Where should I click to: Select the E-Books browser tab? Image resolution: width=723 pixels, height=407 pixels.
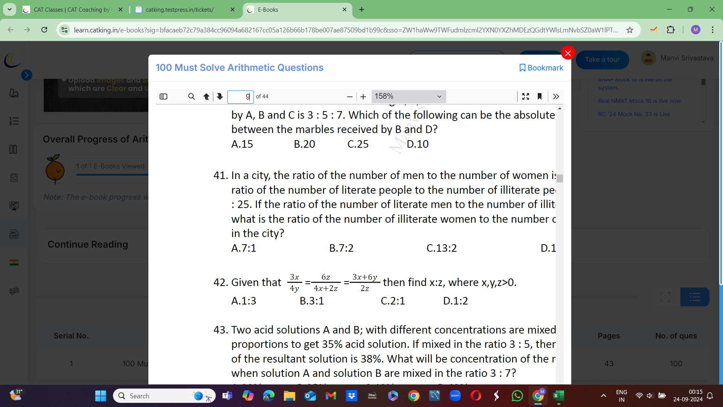pos(297,10)
